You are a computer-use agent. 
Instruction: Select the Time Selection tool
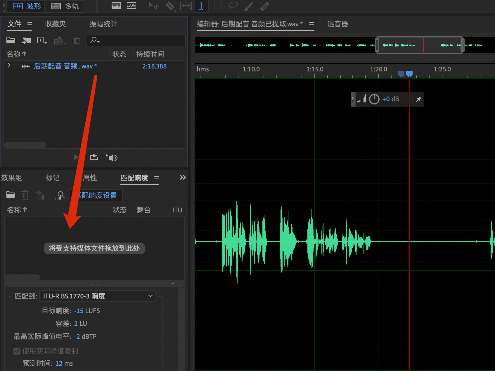[201, 6]
